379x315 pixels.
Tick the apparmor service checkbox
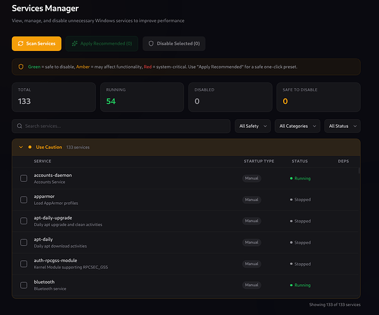tap(24, 200)
